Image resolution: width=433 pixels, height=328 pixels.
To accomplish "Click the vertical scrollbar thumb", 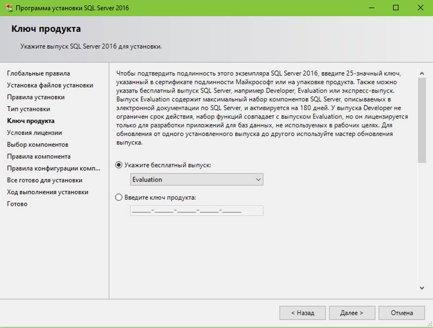I will [422, 120].
